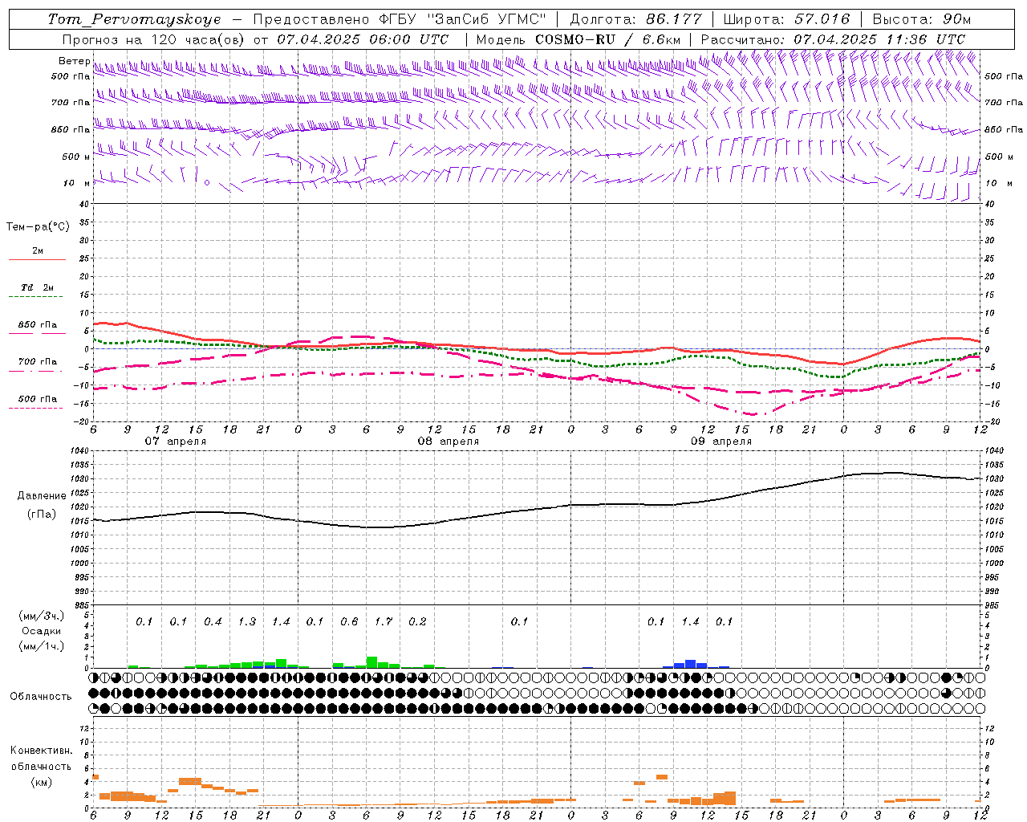1027x822 pixels.
Task: Select the text Предоставлено ФГБУ "ЗапСиб УГМС"
Action: [399, 19]
